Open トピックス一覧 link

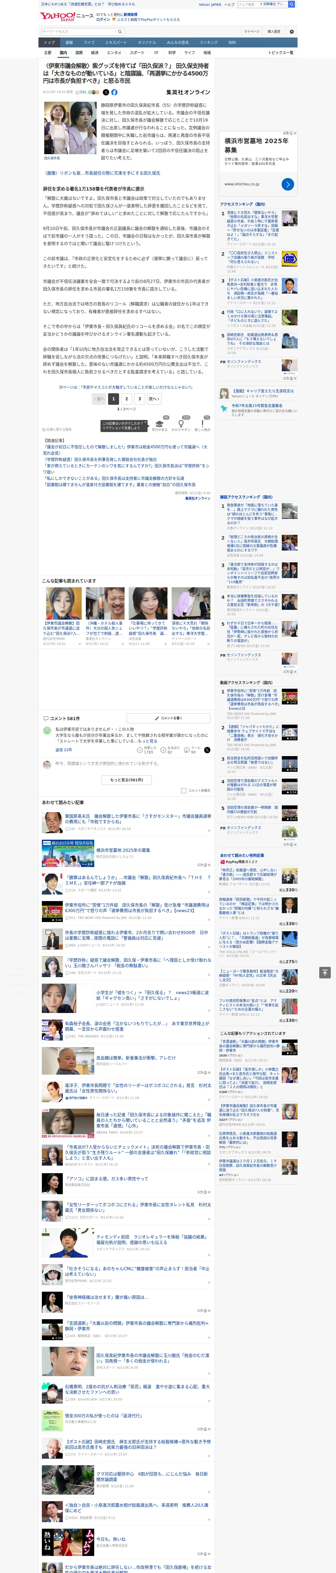tap(281, 52)
